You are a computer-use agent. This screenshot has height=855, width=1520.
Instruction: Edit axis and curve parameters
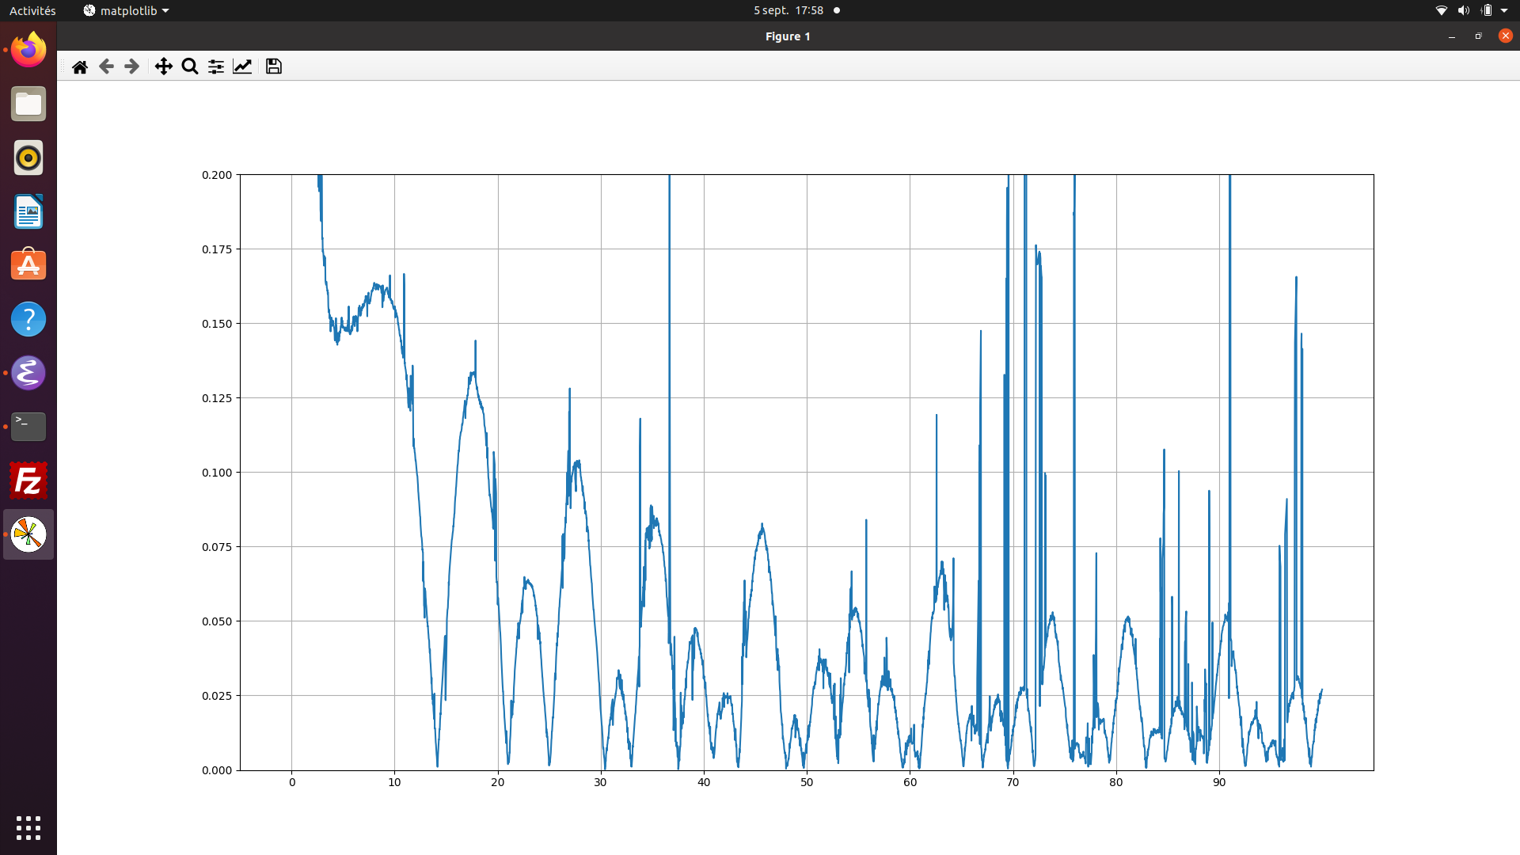pyautogui.click(x=242, y=66)
